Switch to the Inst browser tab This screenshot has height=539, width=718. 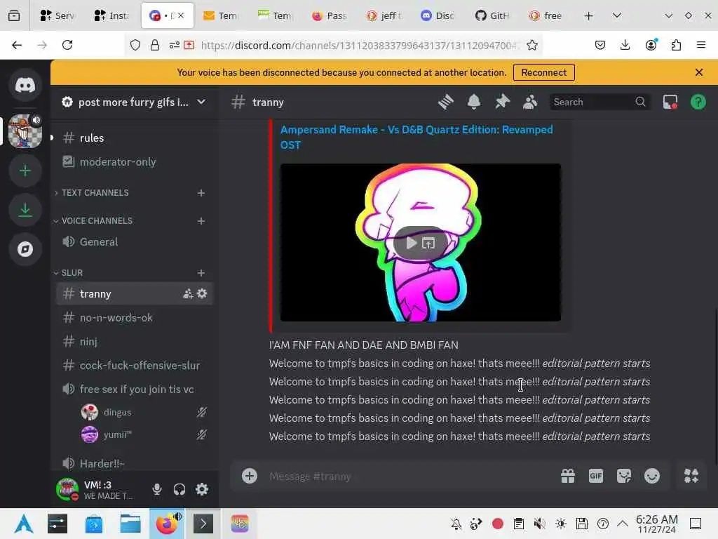pos(111,15)
